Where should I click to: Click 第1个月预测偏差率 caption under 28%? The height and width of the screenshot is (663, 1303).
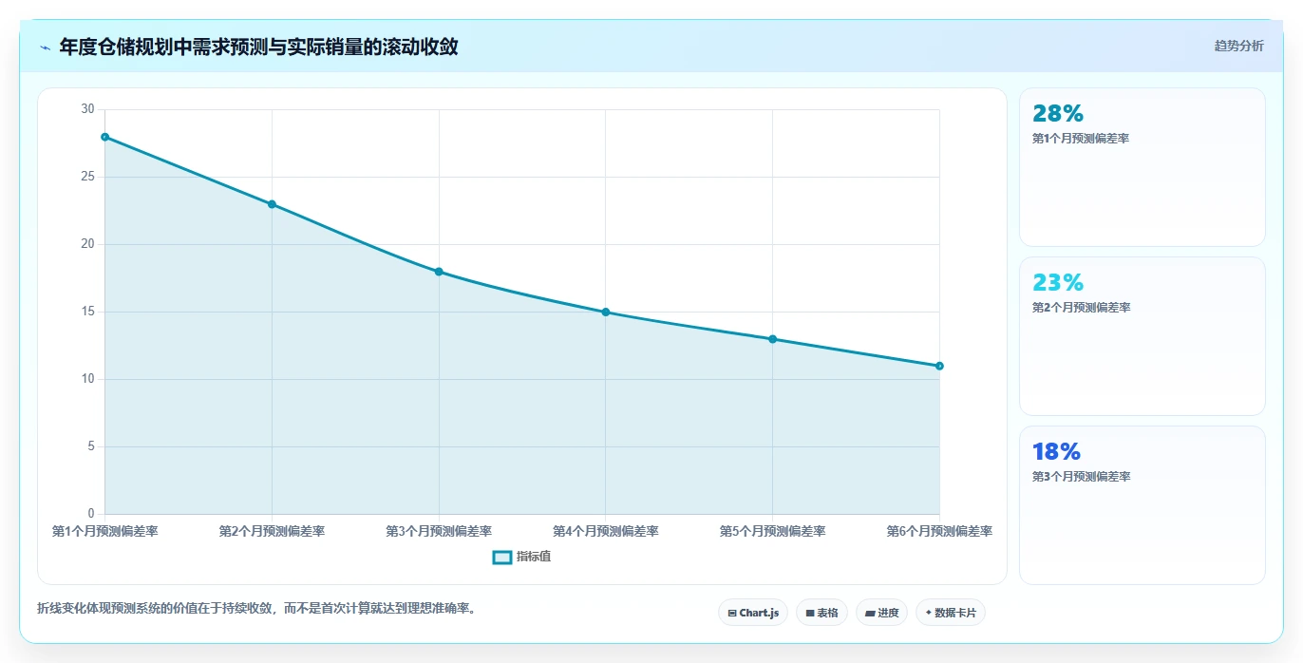pos(1081,139)
